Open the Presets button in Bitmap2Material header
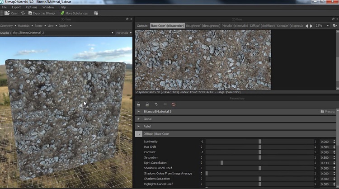The width and height of the screenshot is (339, 189). click(x=328, y=112)
